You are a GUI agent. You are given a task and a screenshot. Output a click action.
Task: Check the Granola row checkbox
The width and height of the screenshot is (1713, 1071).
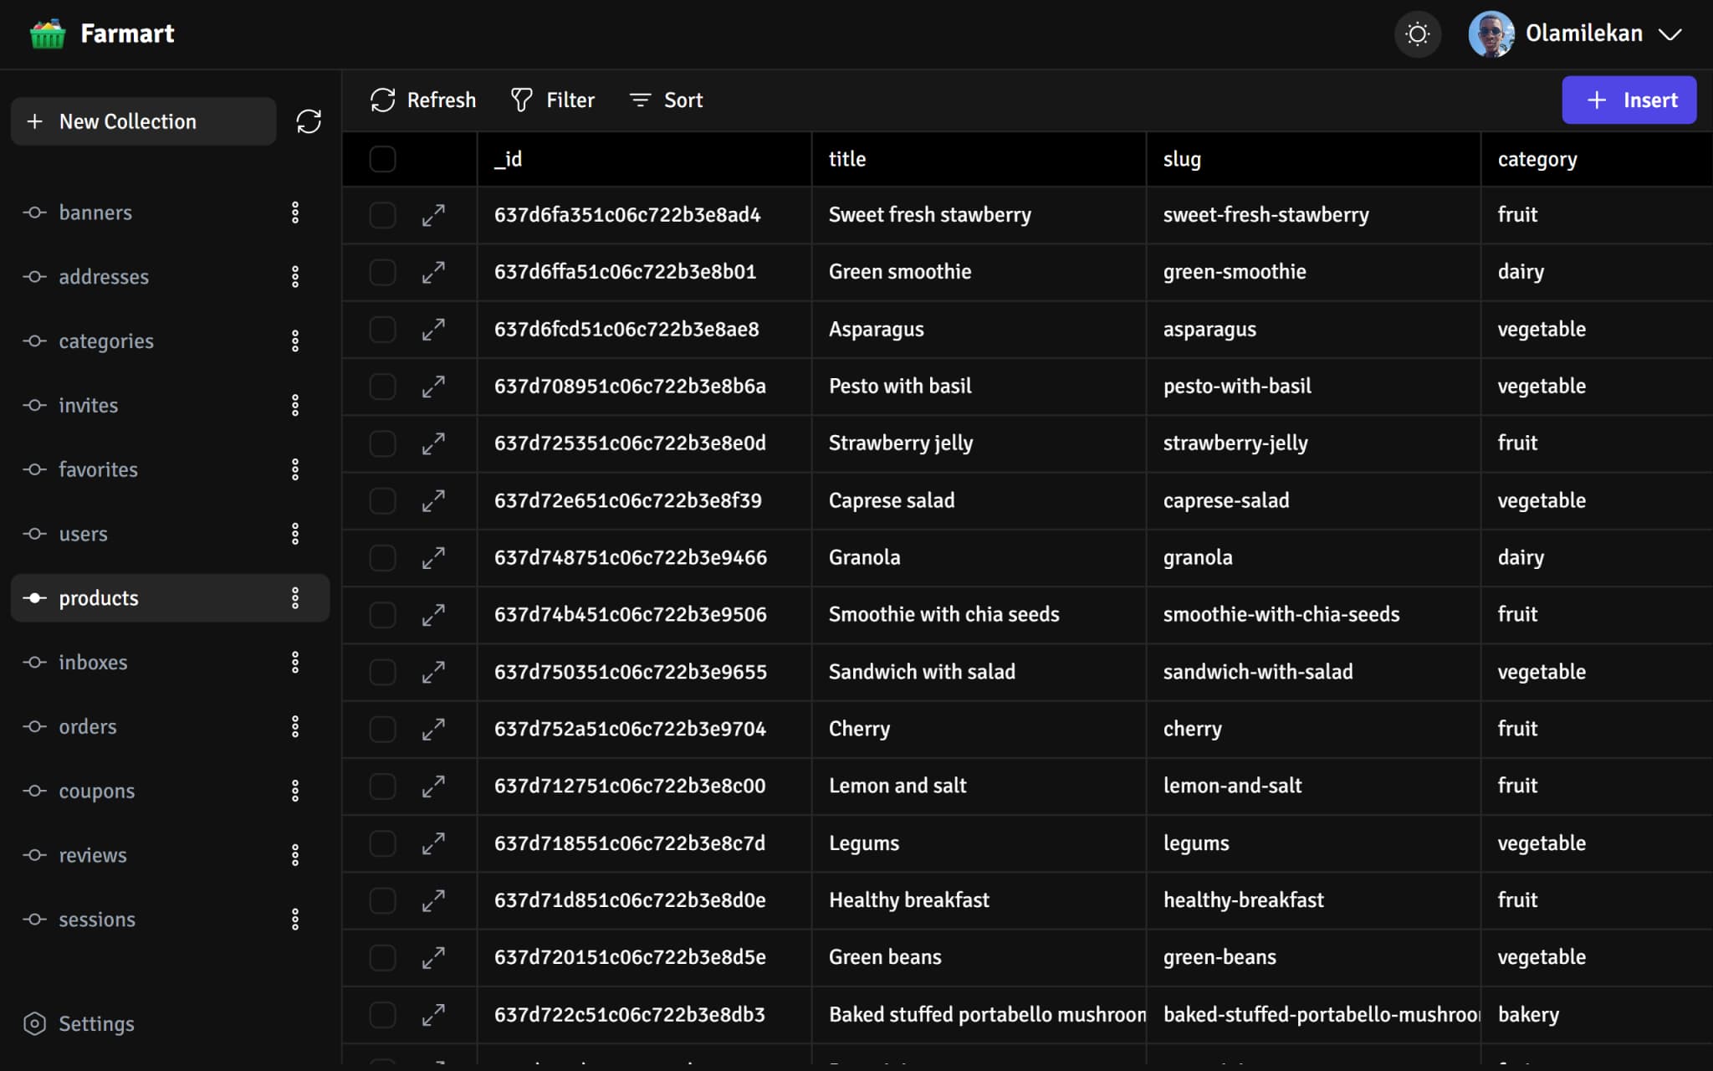click(382, 558)
